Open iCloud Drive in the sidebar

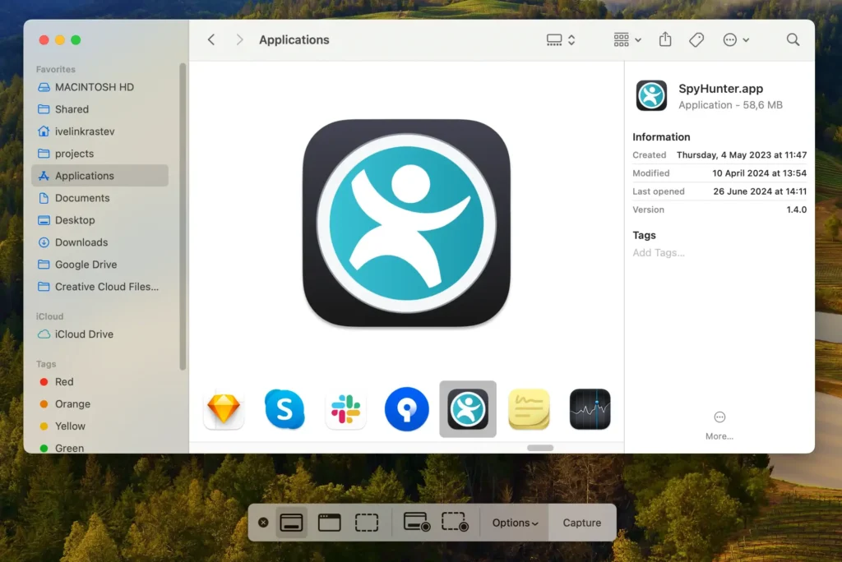tap(99, 334)
